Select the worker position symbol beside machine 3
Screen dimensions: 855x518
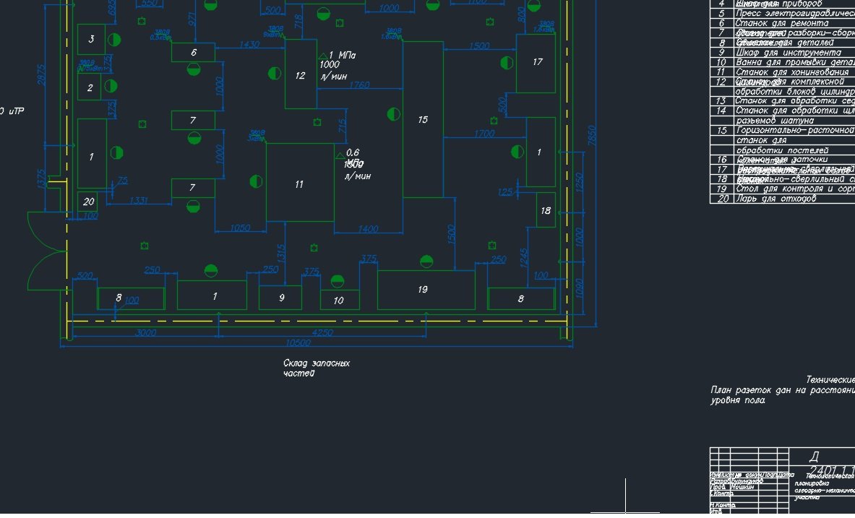pos(112,39)
